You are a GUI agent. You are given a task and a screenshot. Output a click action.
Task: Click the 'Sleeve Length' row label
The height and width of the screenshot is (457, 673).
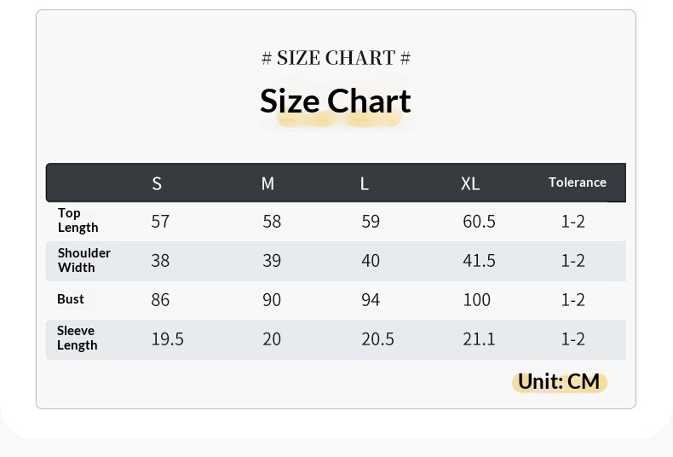click(77, 338)
